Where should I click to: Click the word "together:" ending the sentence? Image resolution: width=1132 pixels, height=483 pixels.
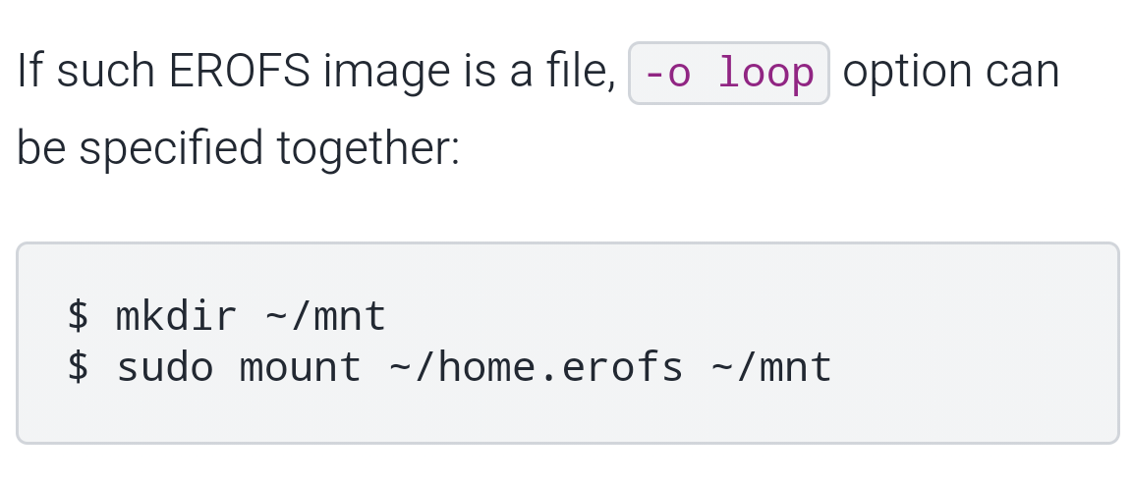[368, 149]
